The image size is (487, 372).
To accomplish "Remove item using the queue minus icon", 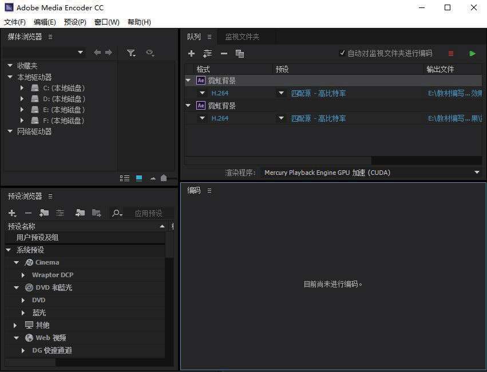I will tap(224, 53).
